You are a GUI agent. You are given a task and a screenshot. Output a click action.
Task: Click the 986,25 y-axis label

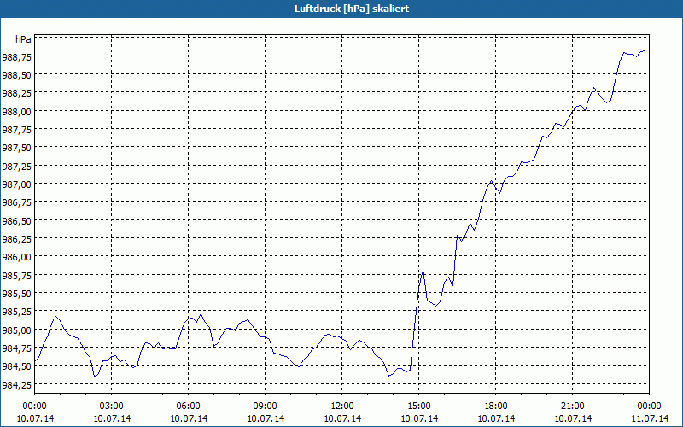(x=17, y=239)
